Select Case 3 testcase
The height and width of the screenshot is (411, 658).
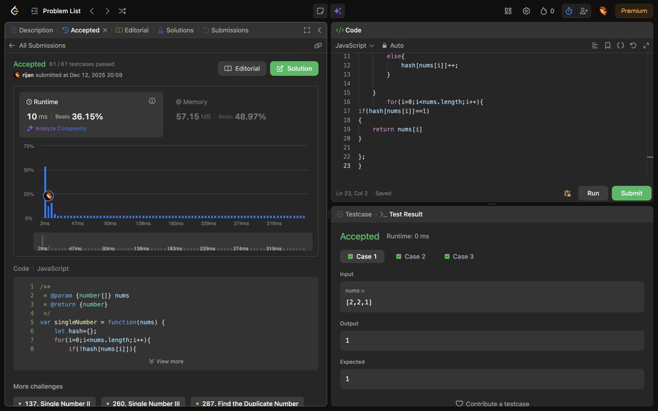[x=458, y=256]
